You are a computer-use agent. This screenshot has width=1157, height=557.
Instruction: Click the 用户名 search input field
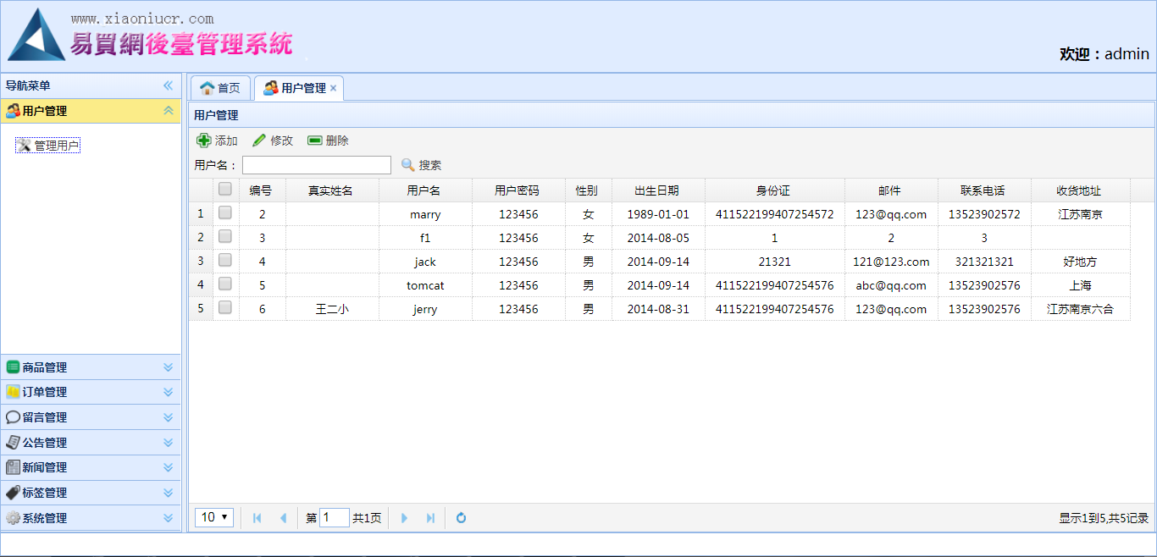point(317,165)
